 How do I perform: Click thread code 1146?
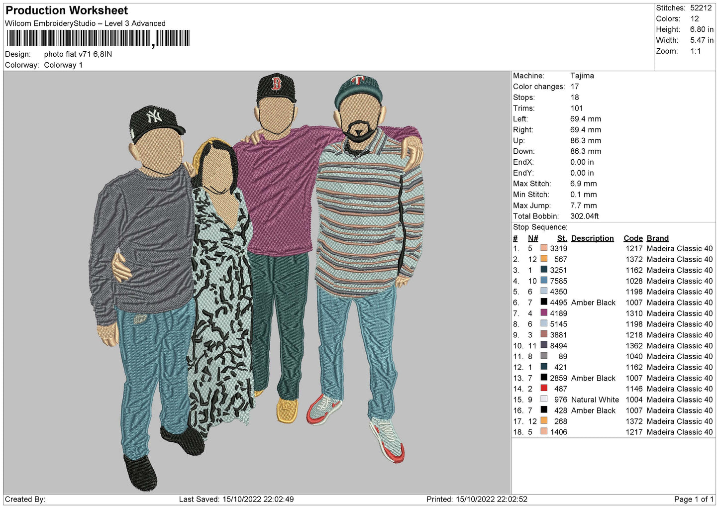tap(634, 389)
